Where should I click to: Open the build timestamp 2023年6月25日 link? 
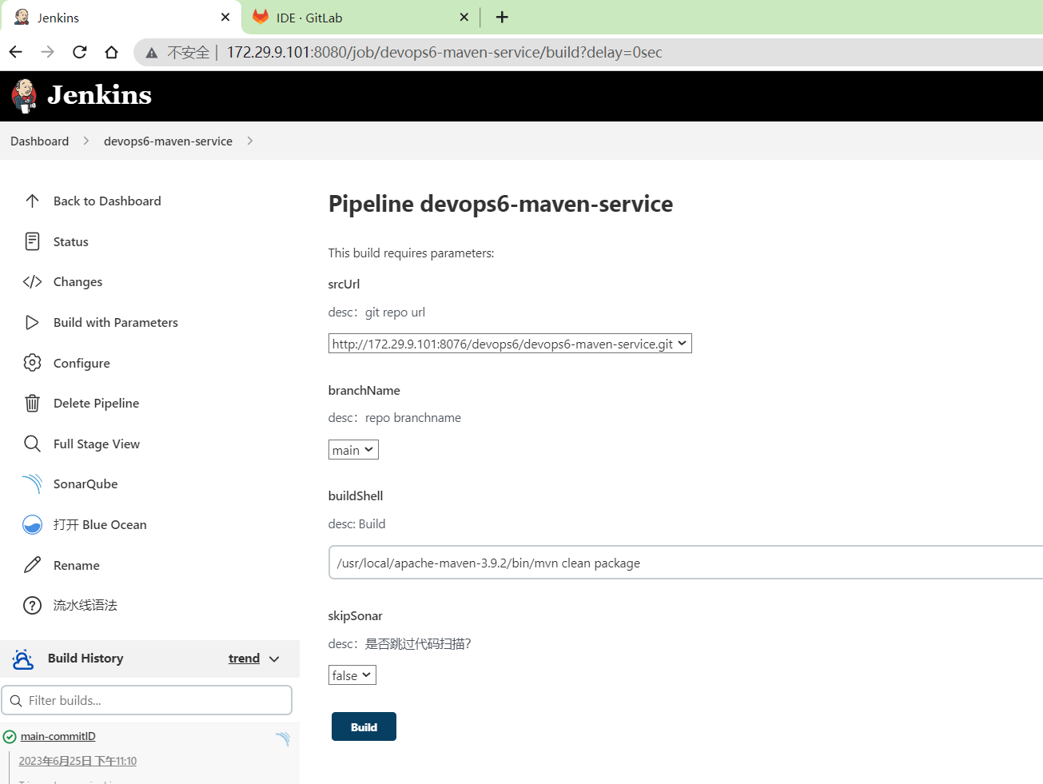[78, 761]
